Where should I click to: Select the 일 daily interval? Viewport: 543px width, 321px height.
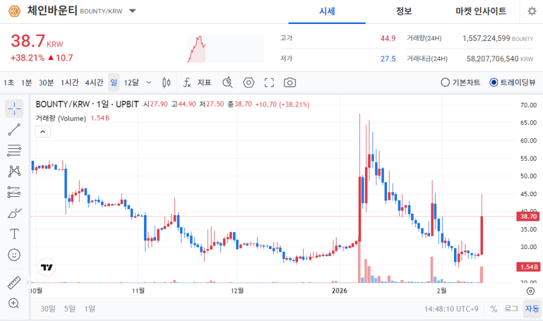pos(114,83)
